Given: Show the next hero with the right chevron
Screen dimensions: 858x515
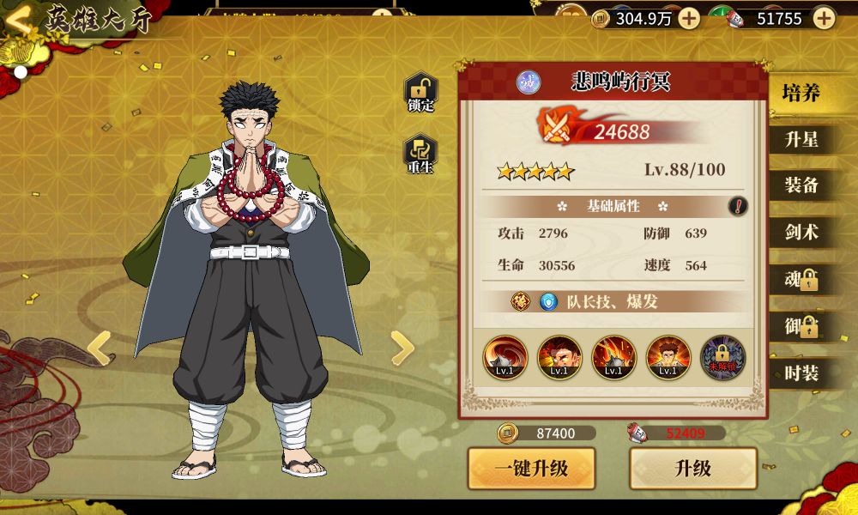Looking at the screenshot, I should tap(402, 348).
